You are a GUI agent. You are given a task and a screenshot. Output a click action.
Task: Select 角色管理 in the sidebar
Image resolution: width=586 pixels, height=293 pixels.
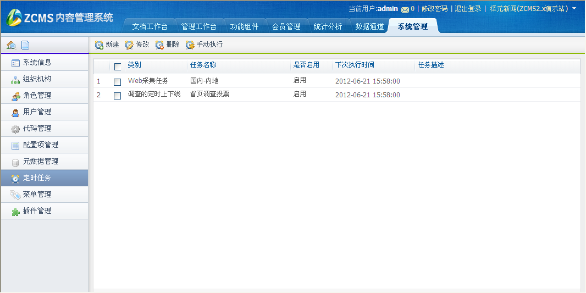[x=37, y=96]
